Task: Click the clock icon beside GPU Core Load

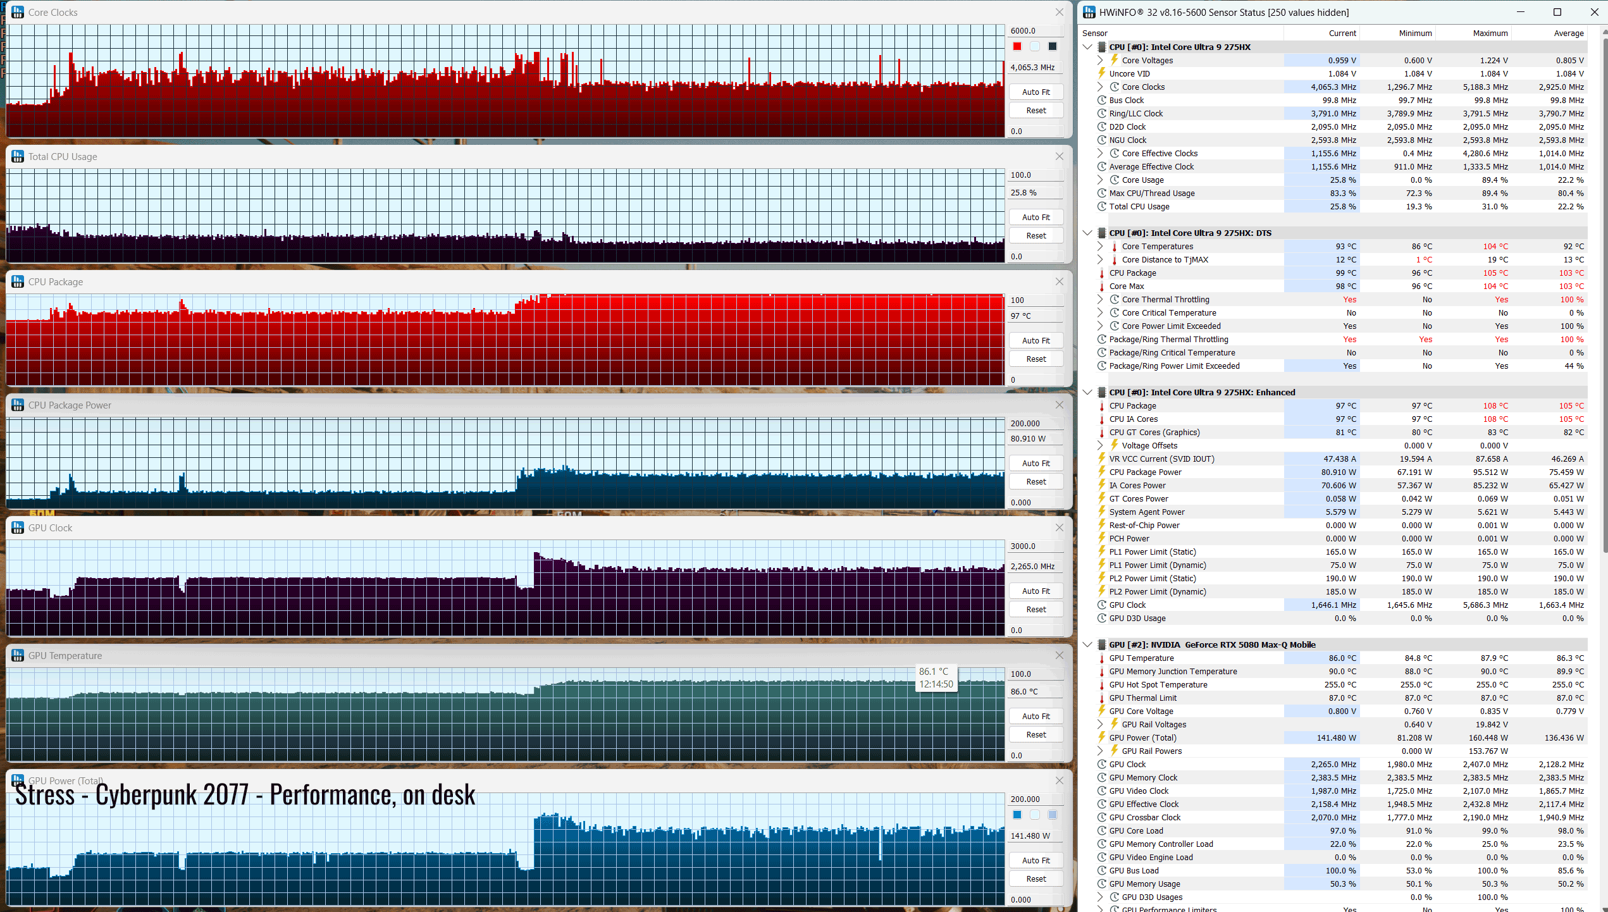Action: (1101, 830)
